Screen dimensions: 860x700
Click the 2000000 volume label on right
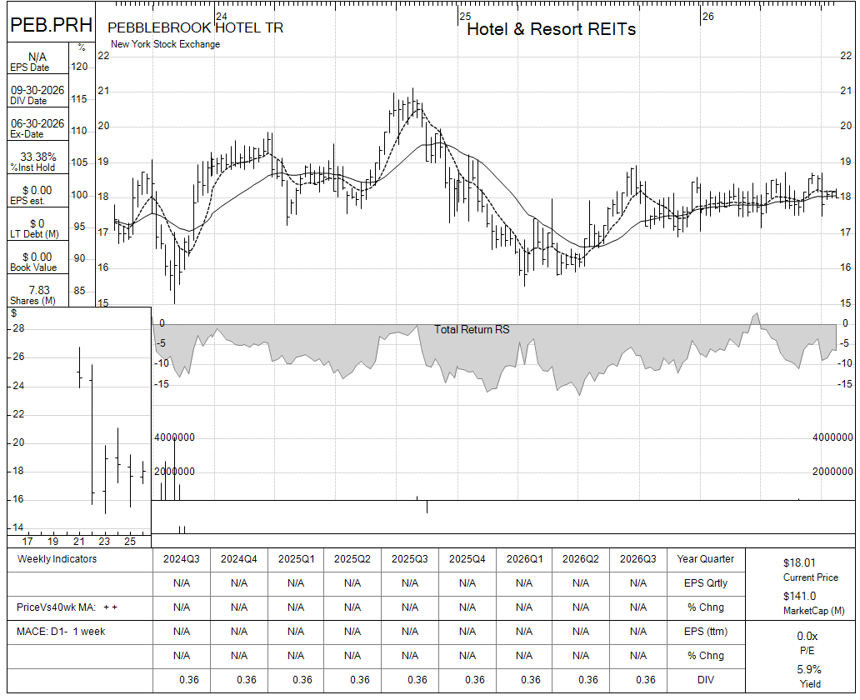(x=832, y=472)
